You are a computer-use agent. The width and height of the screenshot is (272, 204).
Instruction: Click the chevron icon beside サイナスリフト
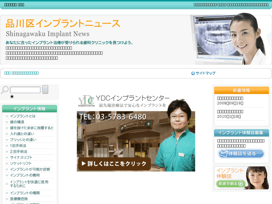click(7, 158)
